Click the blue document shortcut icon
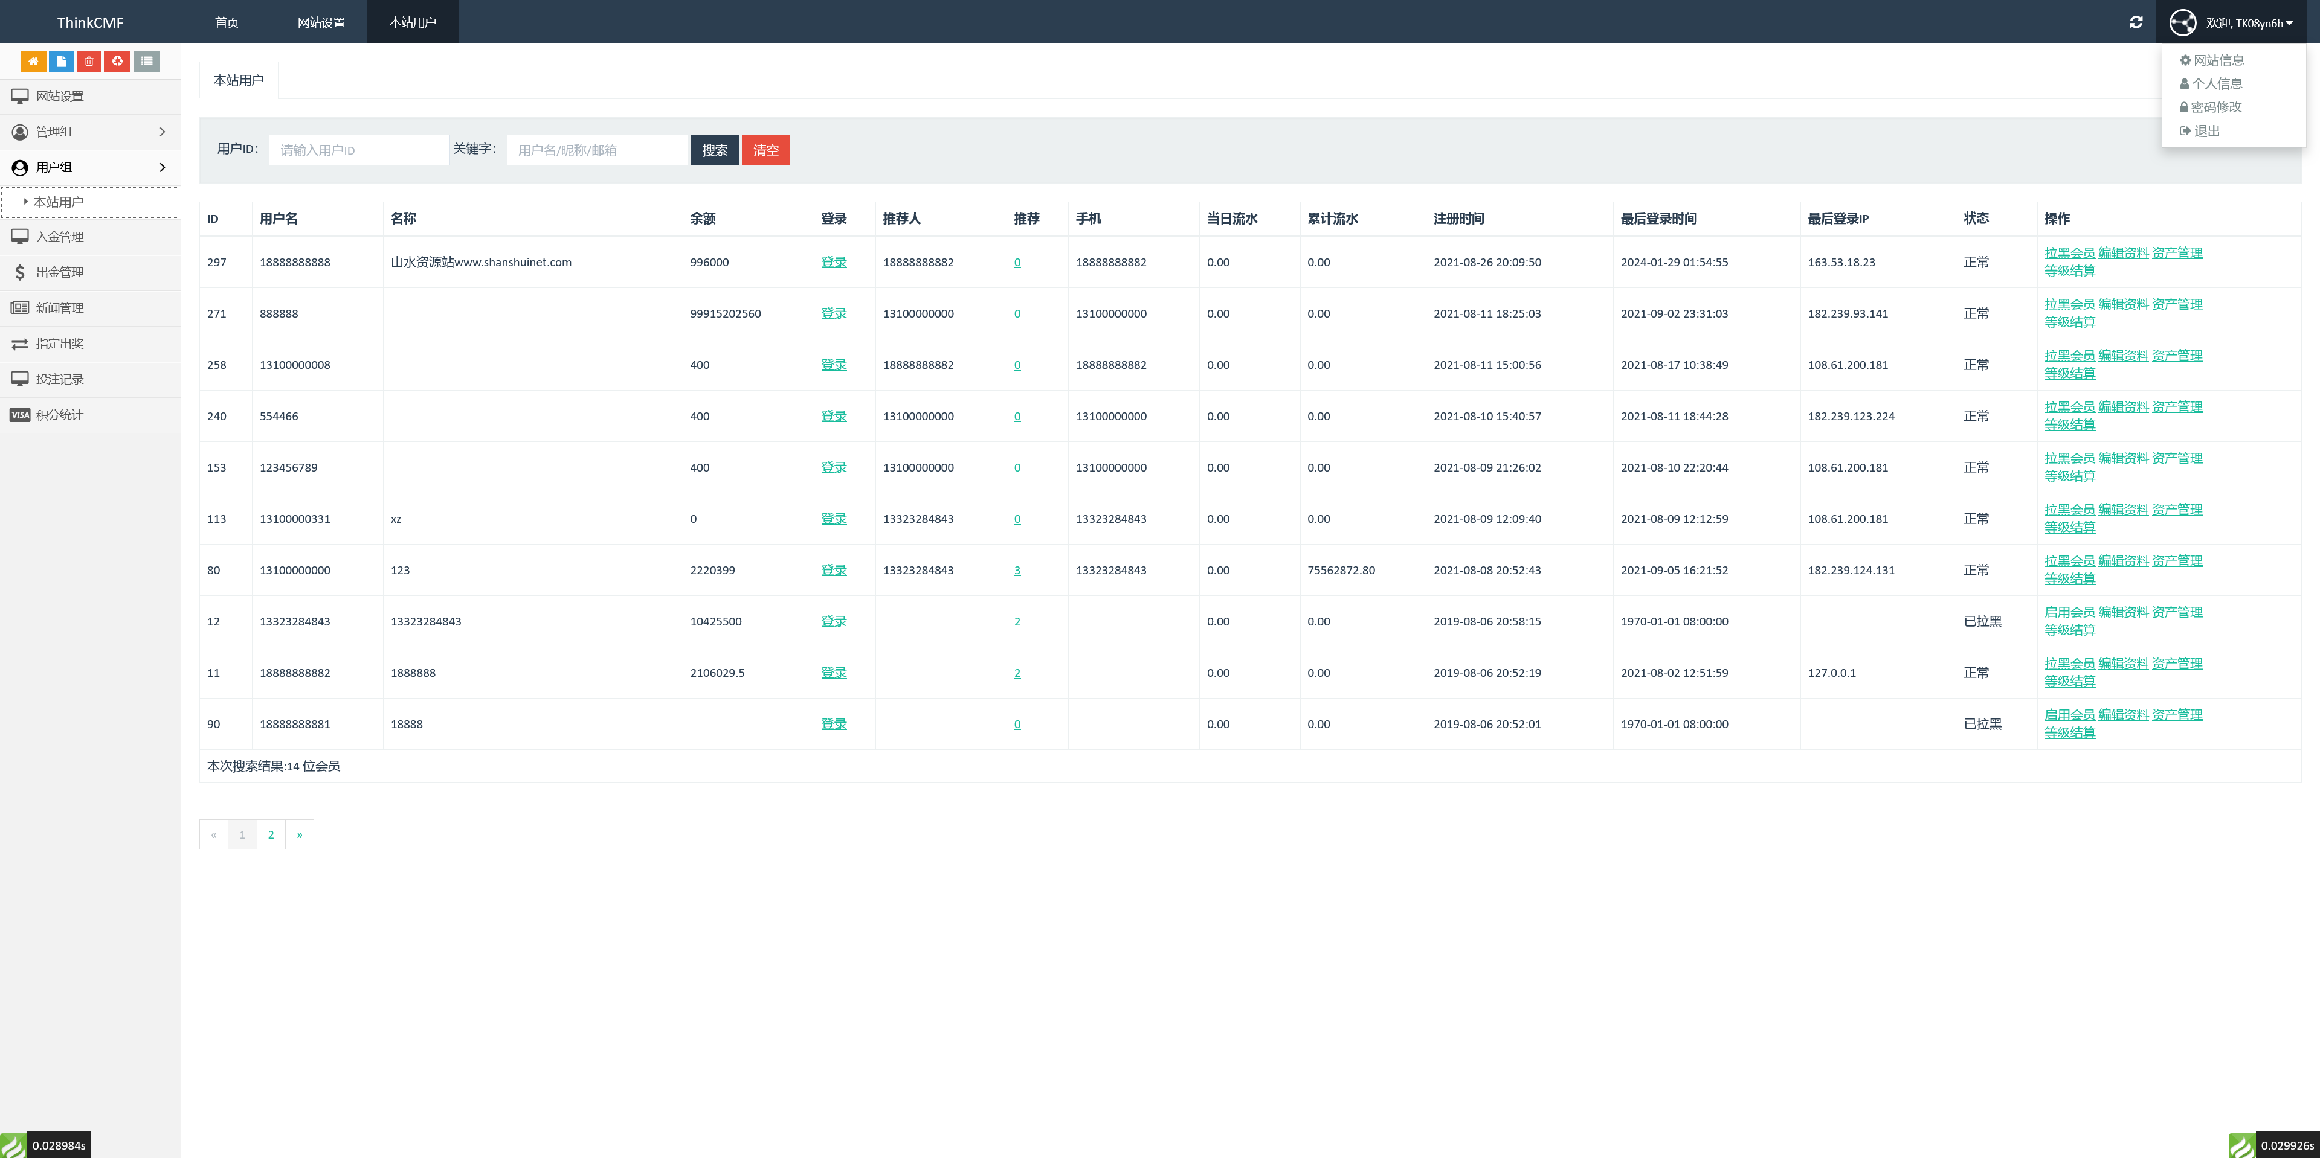This screenshot has height=1158, width=2320. [x=61, y=61]
